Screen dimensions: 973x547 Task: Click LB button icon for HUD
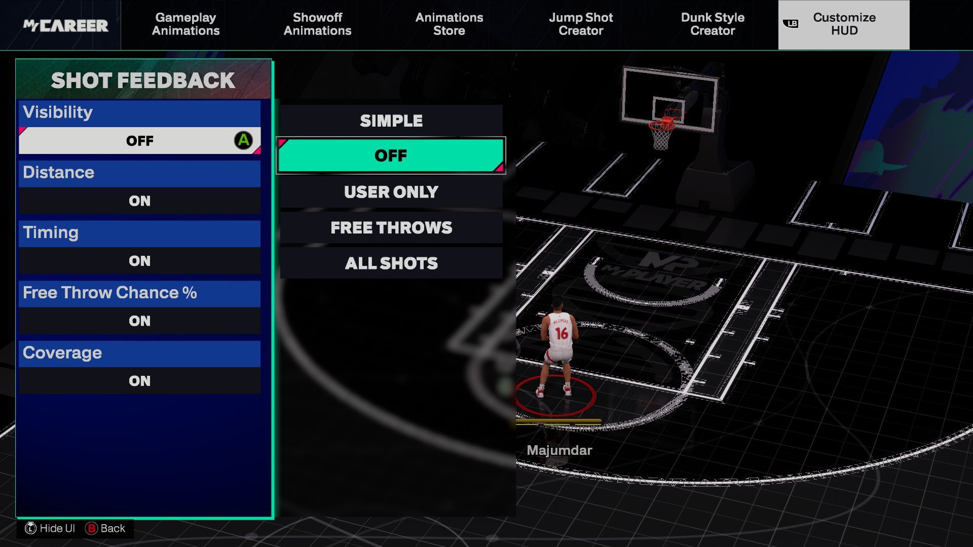click(x=792, y=23)
